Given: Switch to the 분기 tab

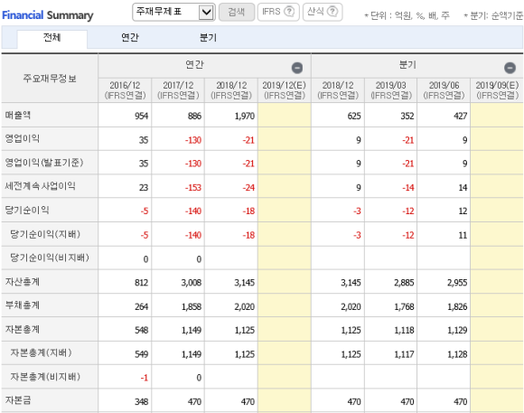Looking at the screenshot, I should (x=208, y=37).
